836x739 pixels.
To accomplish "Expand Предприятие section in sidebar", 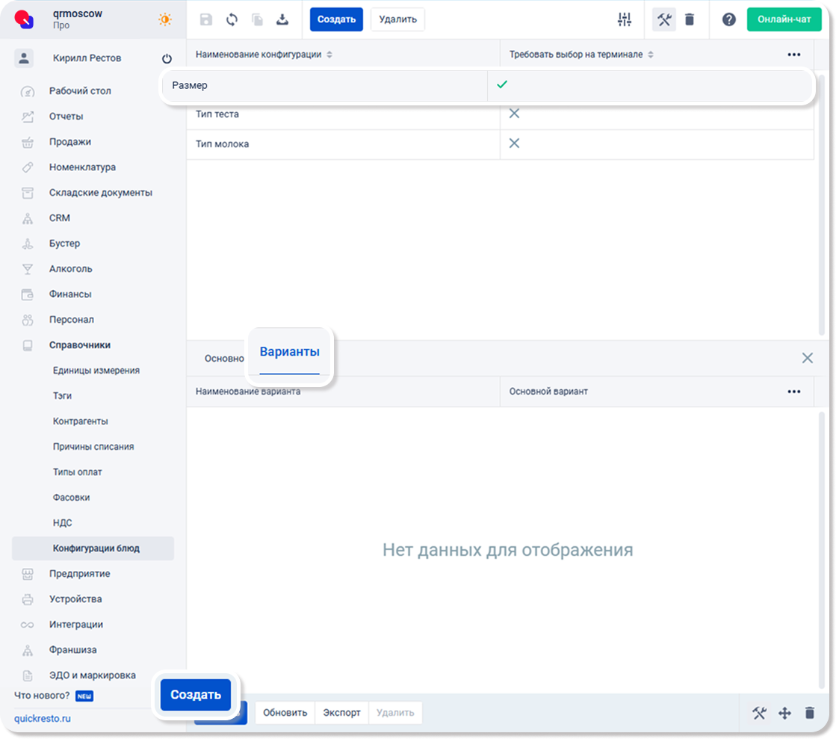I will click(x=79, y=574).
